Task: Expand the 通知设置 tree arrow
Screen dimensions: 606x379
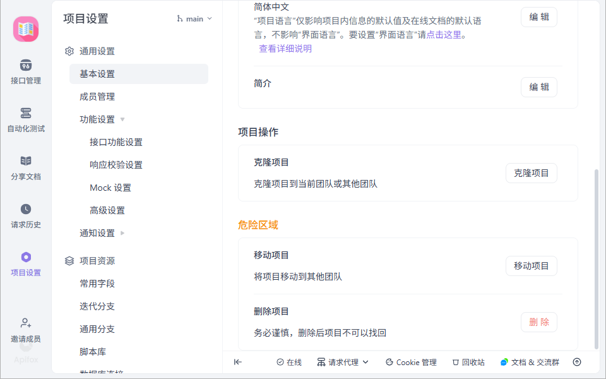Action: [122, 233]
